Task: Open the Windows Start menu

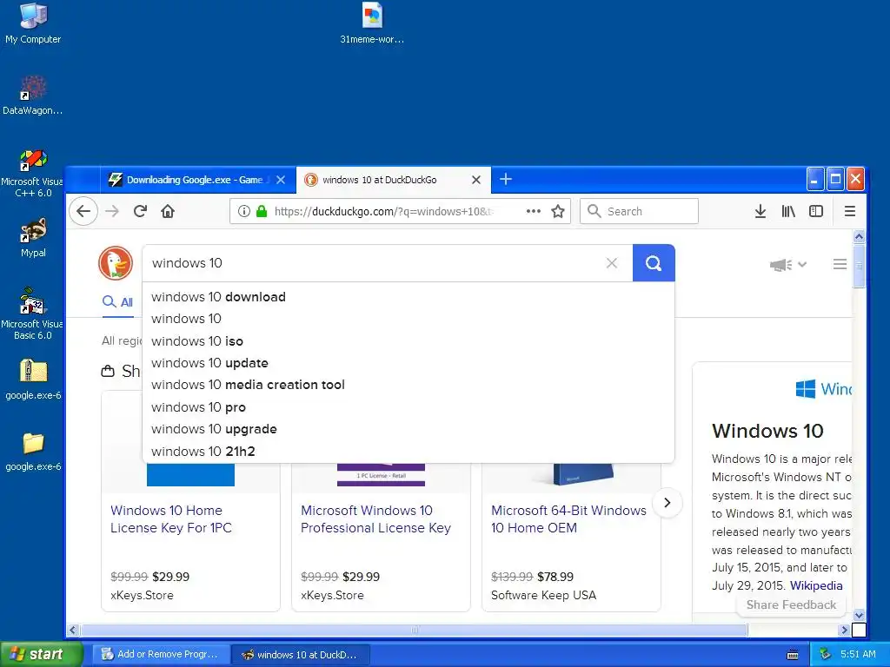Action: (41, 655)
